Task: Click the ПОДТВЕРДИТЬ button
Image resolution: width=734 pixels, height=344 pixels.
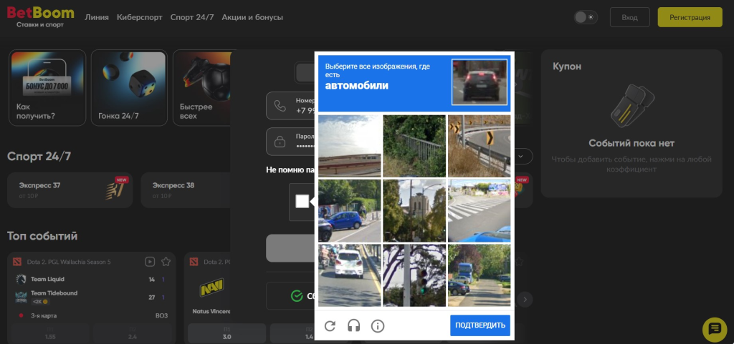Action: pos(480,325)
